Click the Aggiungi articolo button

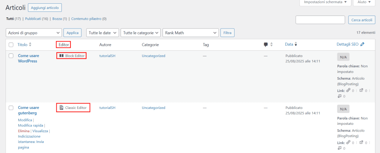[45, 7]
